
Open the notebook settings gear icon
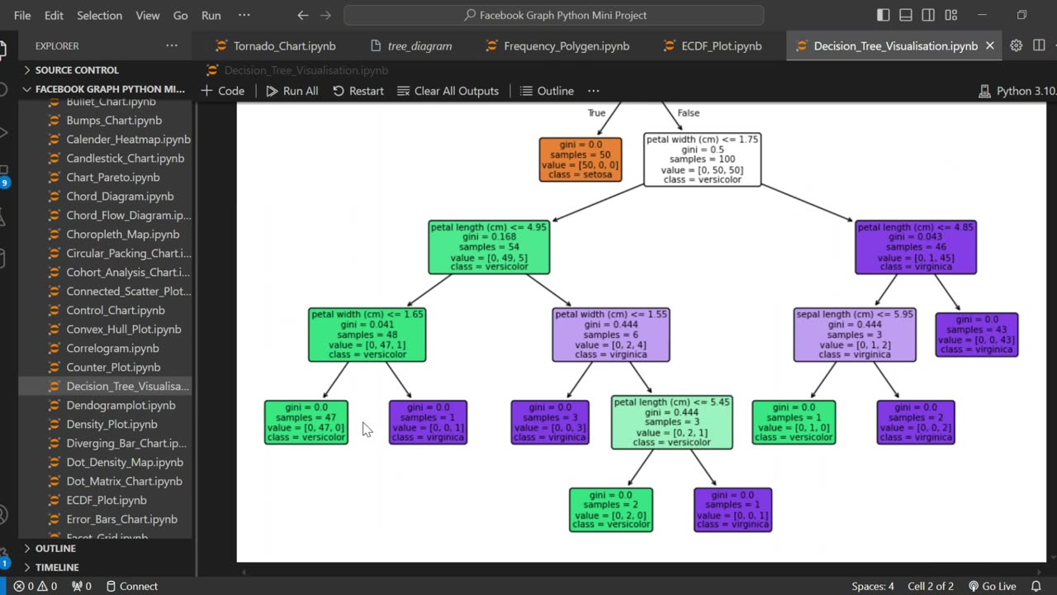[x=1016, y=45]
